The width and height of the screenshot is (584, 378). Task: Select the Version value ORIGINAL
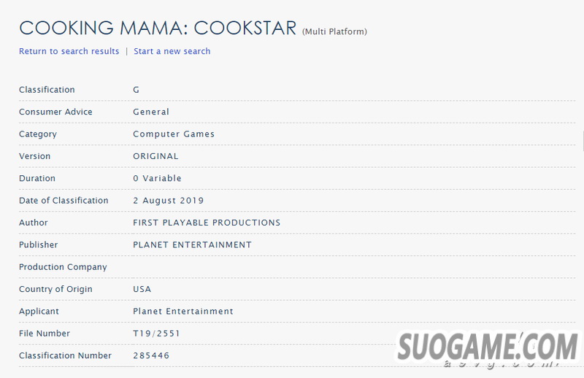155,156
